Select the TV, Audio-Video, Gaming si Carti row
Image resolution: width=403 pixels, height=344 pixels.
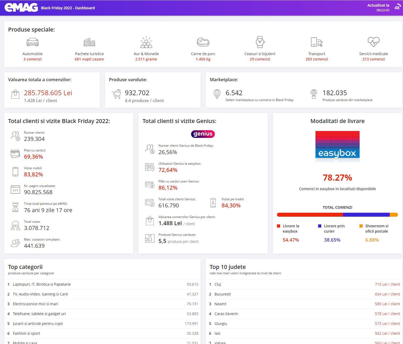coord(102,294)
